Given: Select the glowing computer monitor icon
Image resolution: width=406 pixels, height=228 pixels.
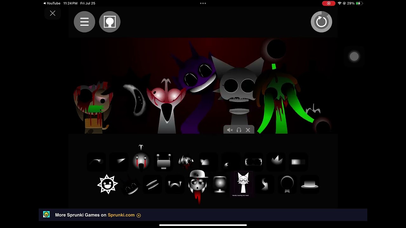Looking at the screenshot, I should [220, 184].
